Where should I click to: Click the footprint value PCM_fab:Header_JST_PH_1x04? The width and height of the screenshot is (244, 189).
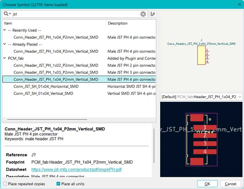[82, 162]
